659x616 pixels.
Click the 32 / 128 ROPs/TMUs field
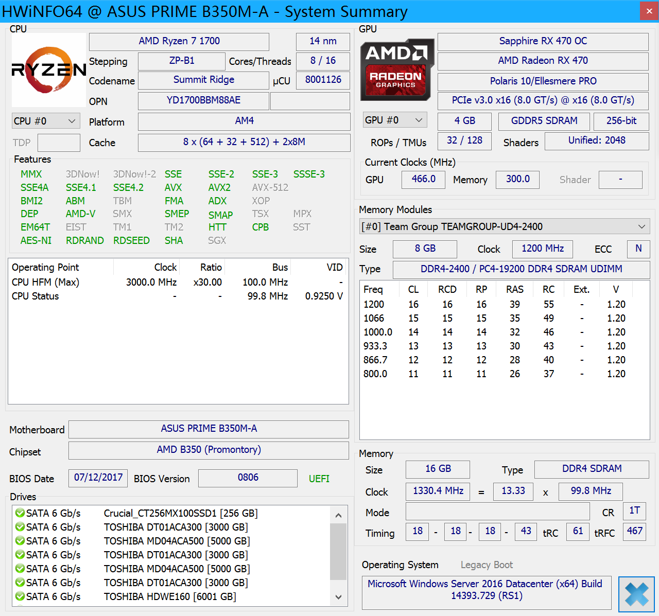[x=464, y=140]
